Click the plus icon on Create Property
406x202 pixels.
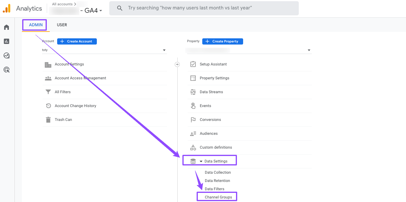[207, 41]
